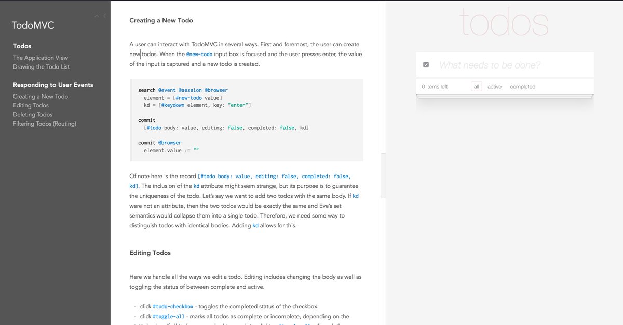Toggle all todos complete checkbox
Screen dimensions: 623x325
426,65
